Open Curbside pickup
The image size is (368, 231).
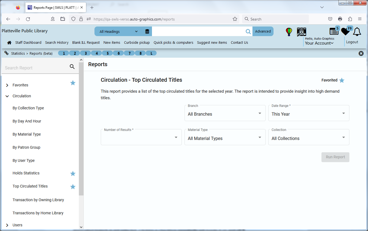[x=137, y=42]
